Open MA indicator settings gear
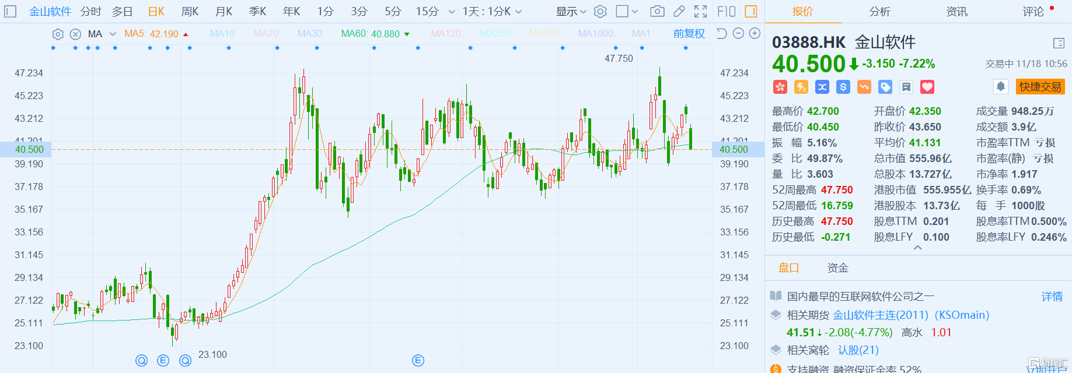This screenshot has height=373, width=1072. coord(58,34)
